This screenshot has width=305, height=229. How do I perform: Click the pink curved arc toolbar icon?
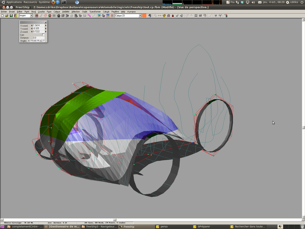89,16
